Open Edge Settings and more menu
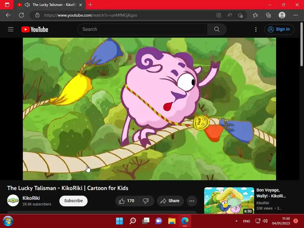Screen dimensions: 304x228 295,15
